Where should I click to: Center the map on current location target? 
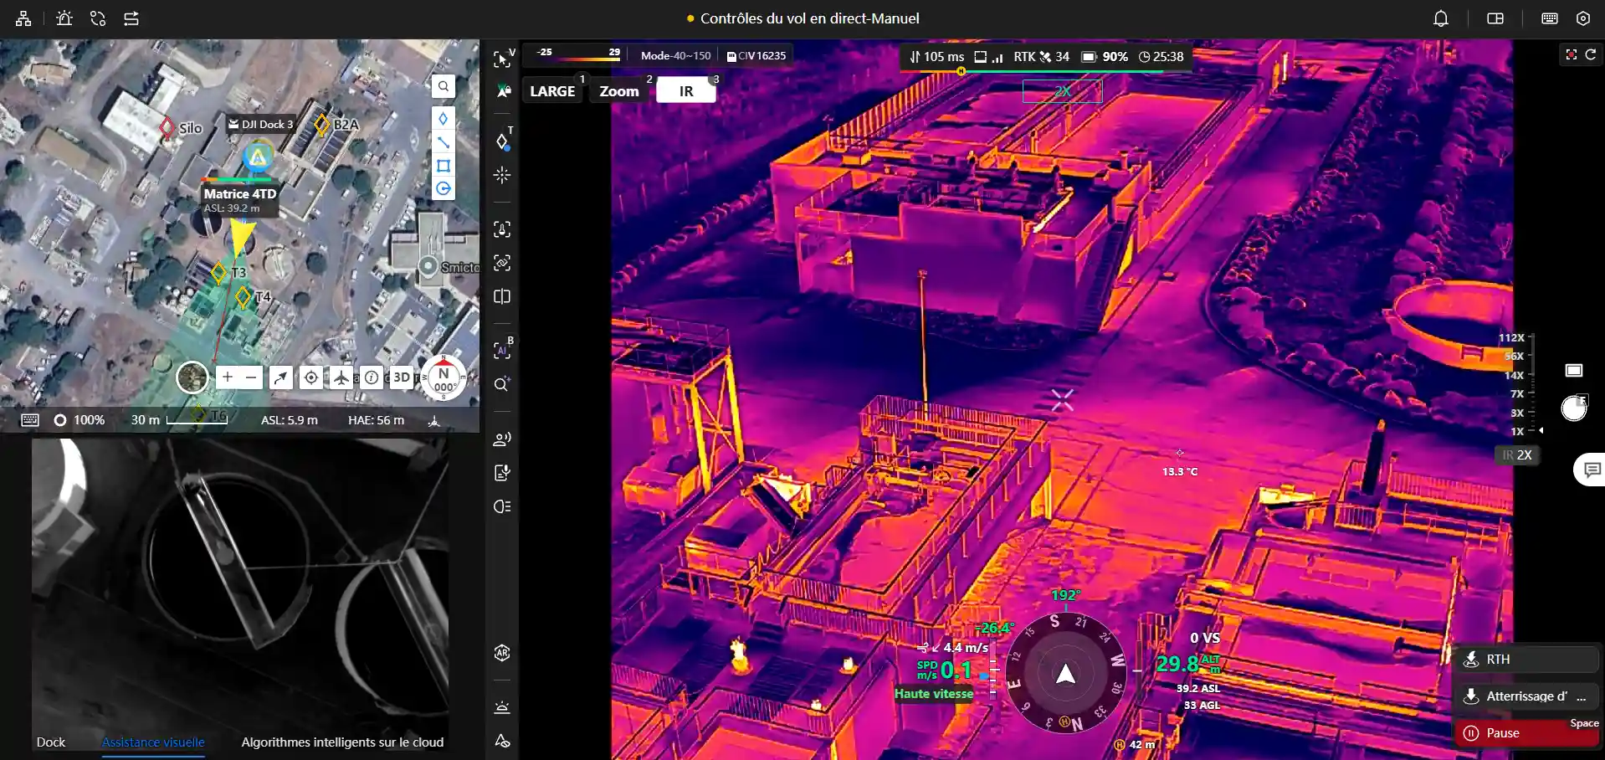pos(311,377)
